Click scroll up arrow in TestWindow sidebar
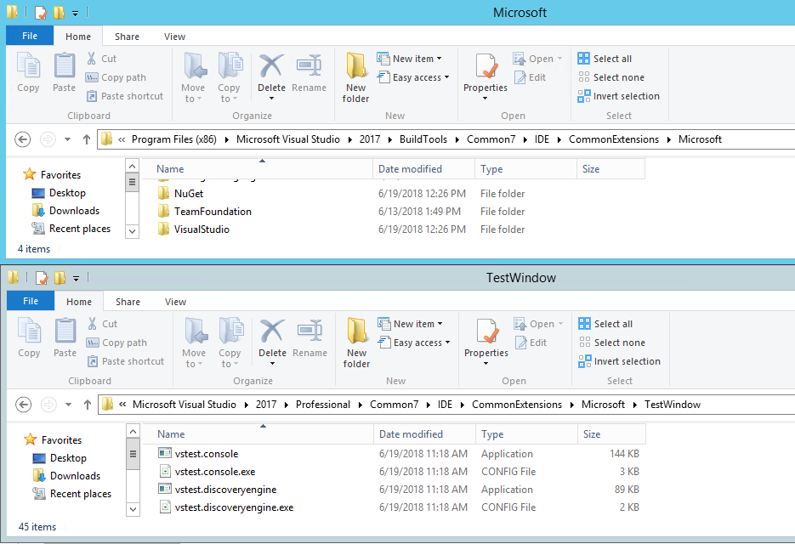 tap(133, 431)
